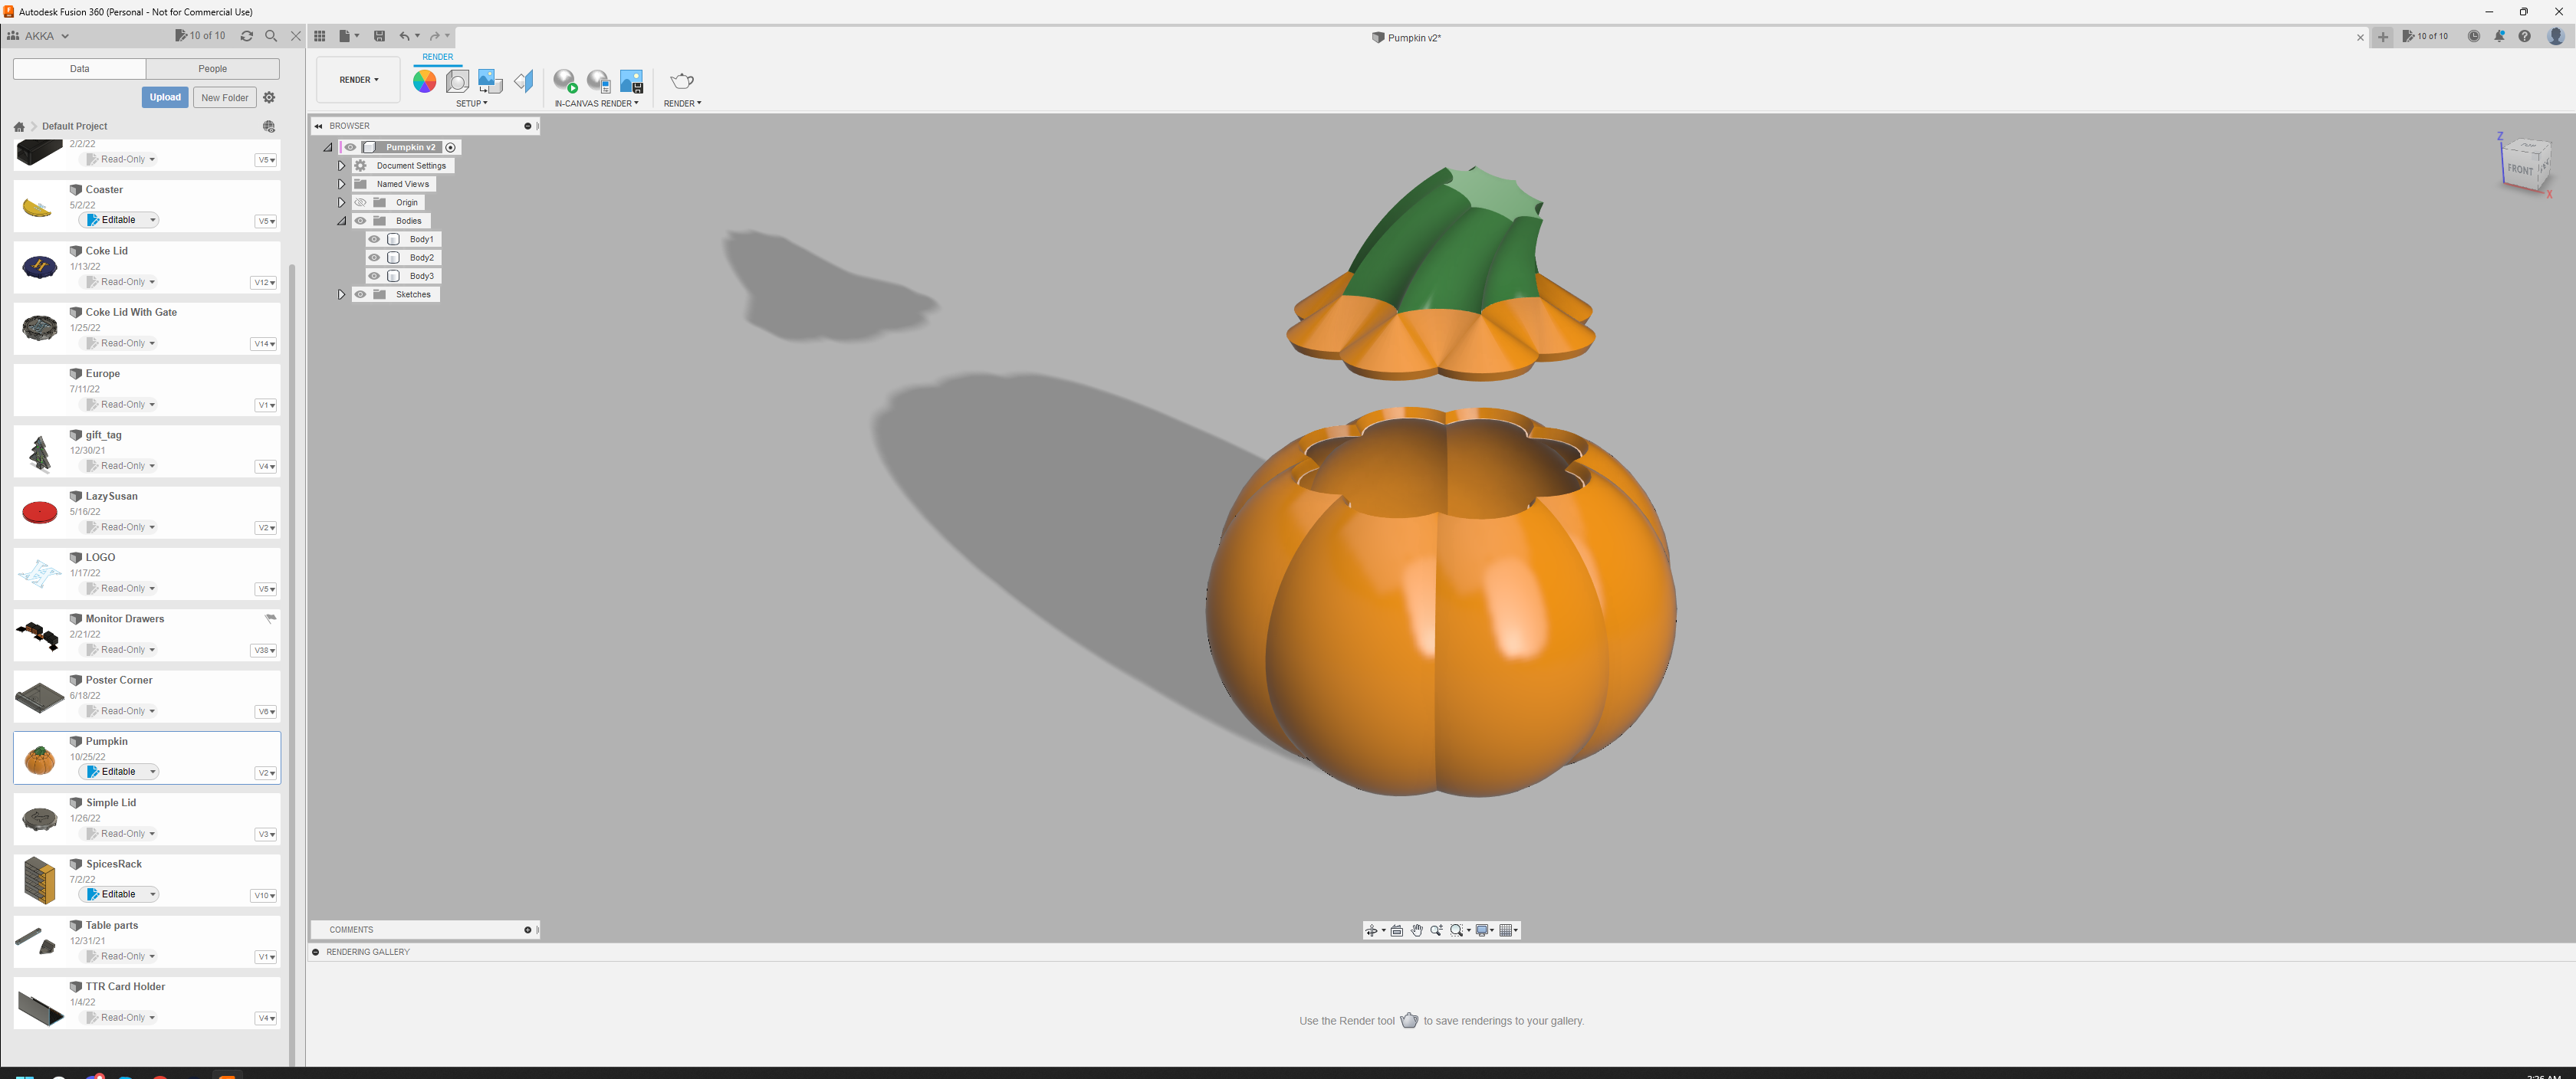2576x1079 pixels.
Task: Select the Pan hand tool
Action: [x=1417, y=931]
